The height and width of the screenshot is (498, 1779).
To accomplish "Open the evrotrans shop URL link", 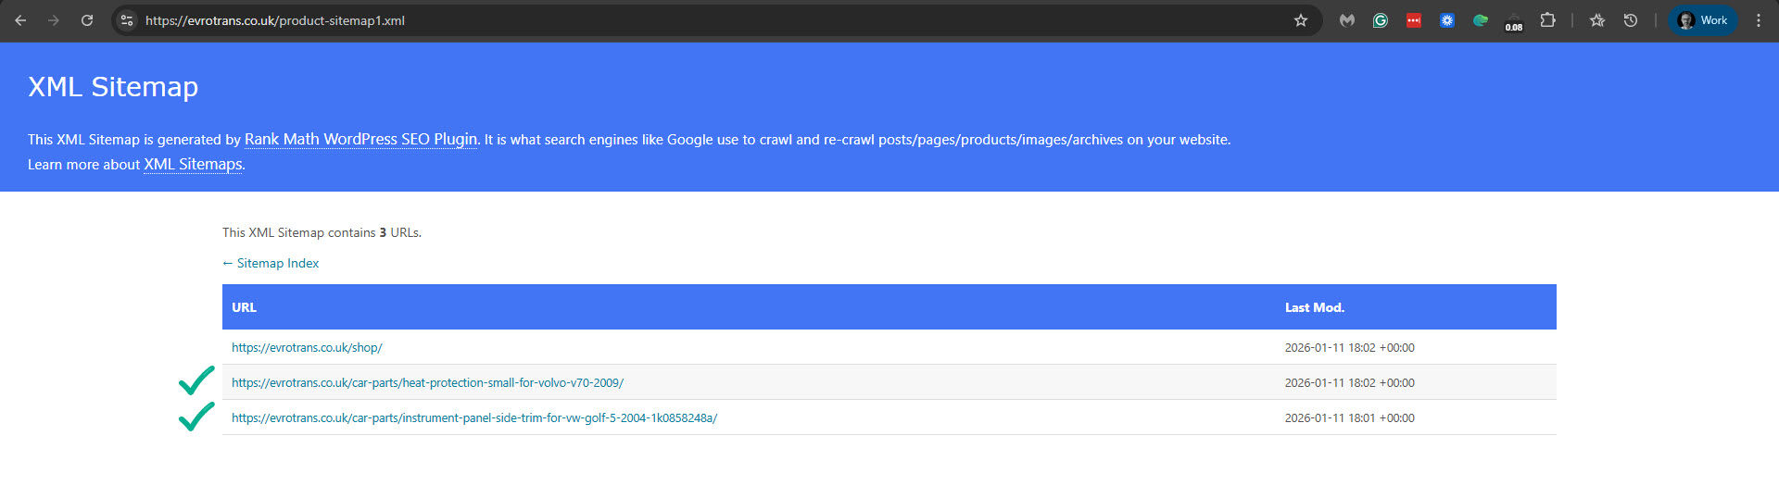I will coord(307,347).
